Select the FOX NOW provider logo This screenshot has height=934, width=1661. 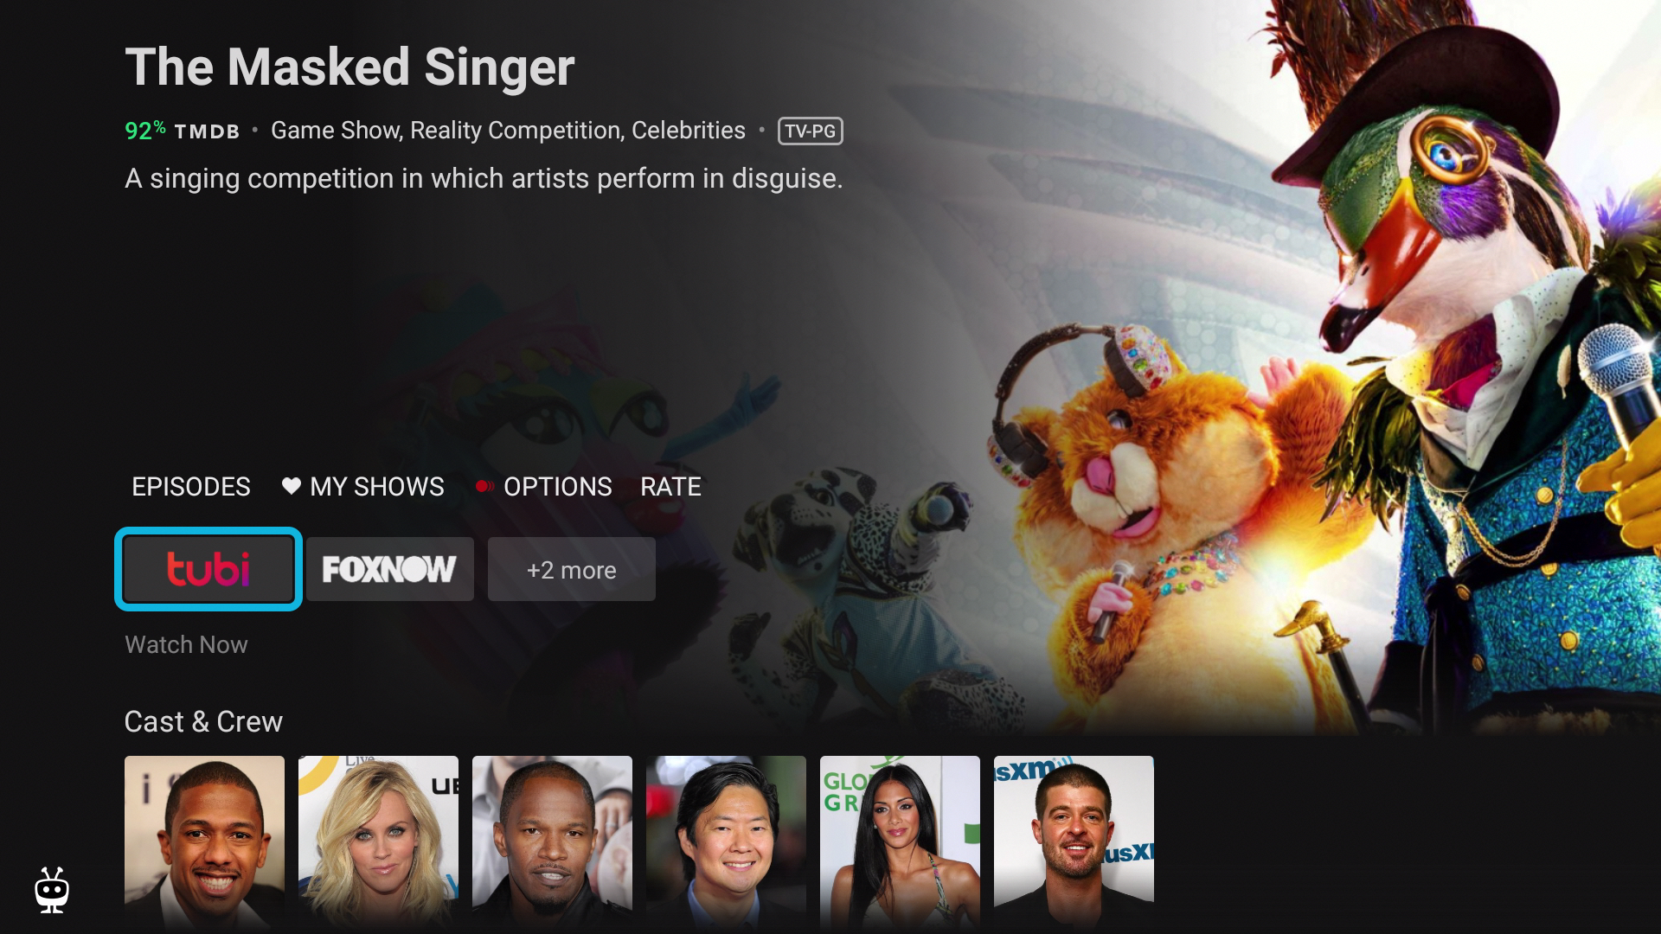click(x=389, y=569)
